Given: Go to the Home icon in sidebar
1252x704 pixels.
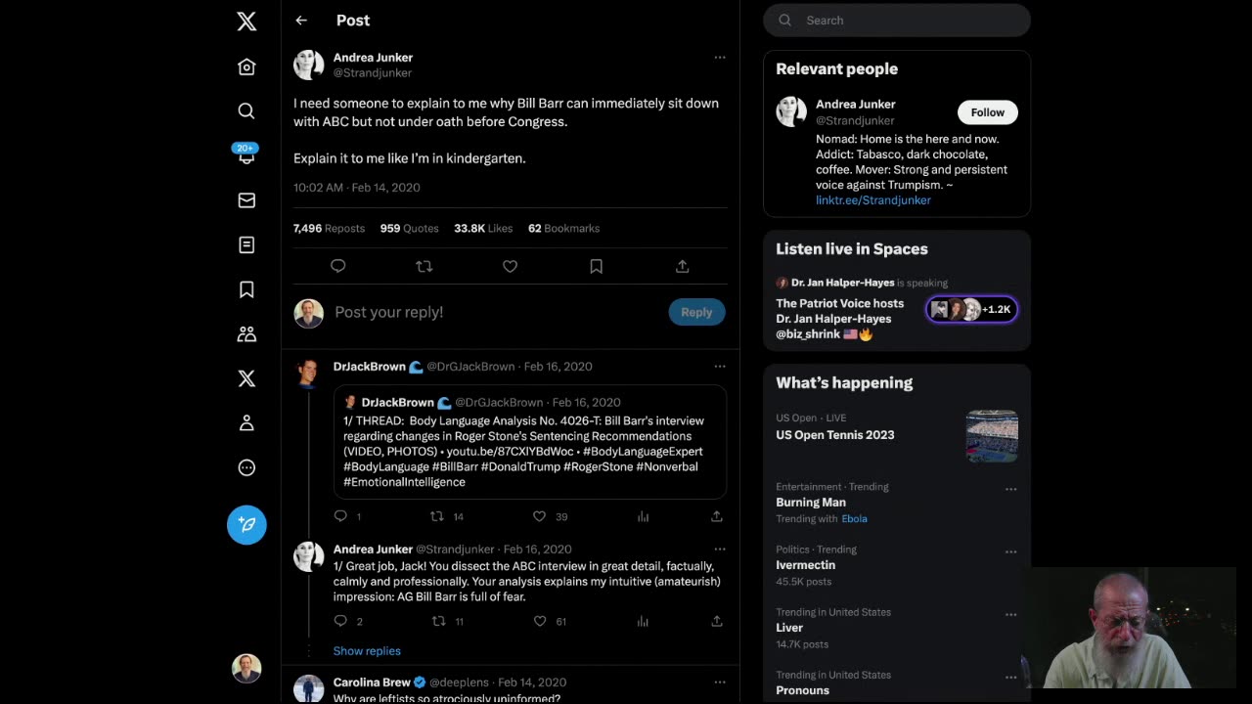Looking at the screenshot, I should (246, 66).
